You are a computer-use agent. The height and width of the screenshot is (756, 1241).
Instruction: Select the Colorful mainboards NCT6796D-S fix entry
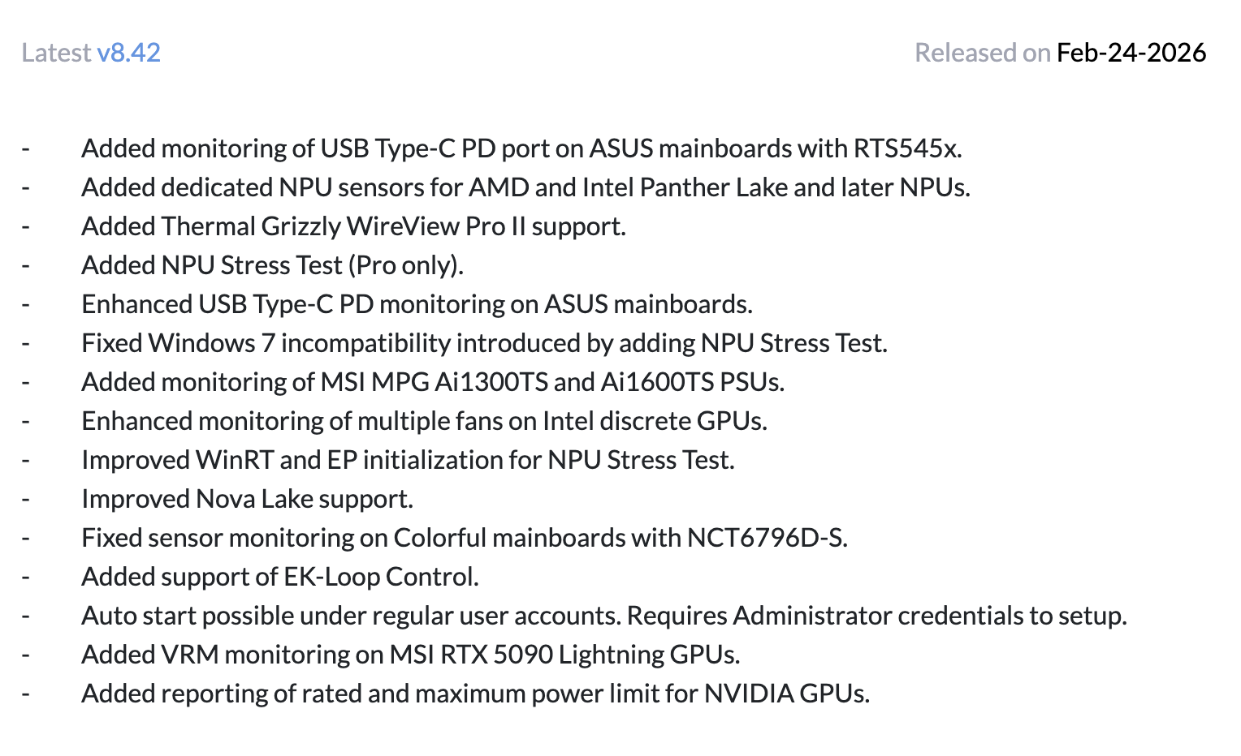465,538
